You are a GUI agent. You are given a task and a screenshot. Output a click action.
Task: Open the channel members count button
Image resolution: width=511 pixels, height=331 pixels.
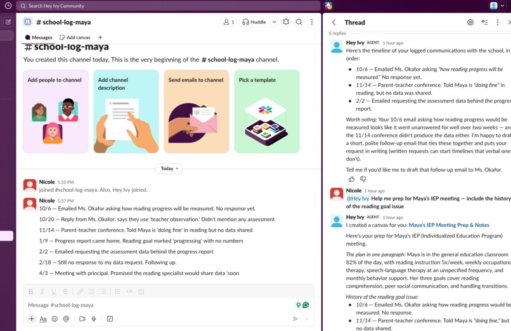[x=229, y=22]
